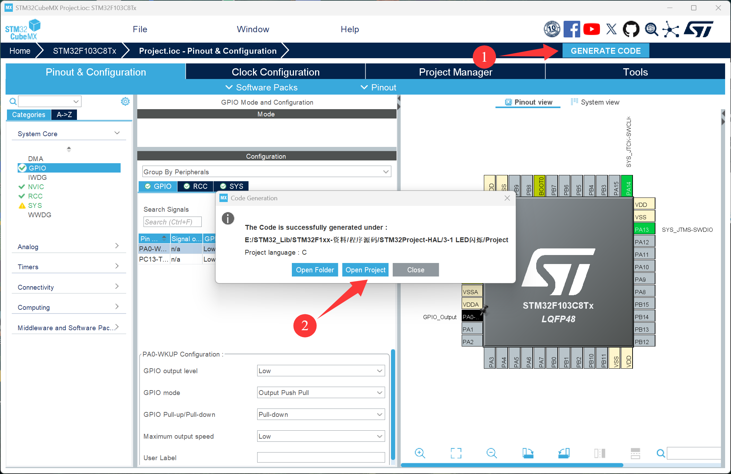Rotate chip clockwise icon

528,453
